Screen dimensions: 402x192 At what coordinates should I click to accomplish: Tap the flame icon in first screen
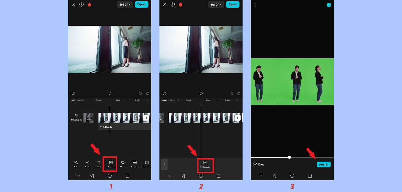pyautogui.click(x=90, y=4)
